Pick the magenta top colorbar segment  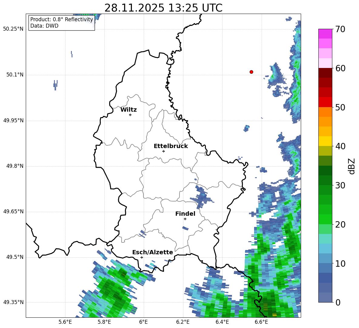[x=325, y=34]
